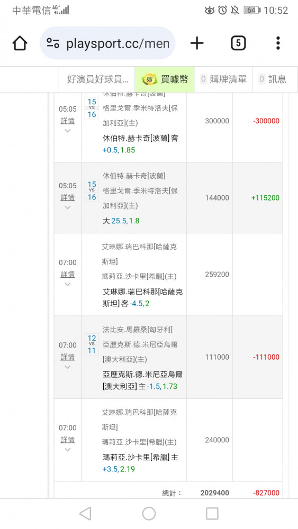The height and width of the screenshot is (529, 298).
Task: Tap the Android home circle button
Action: pos(149,514)
